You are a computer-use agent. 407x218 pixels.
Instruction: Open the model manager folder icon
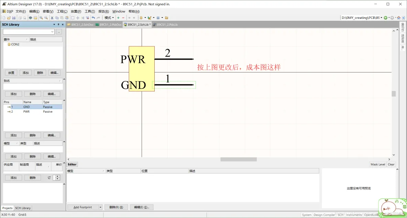pos(167,18)
